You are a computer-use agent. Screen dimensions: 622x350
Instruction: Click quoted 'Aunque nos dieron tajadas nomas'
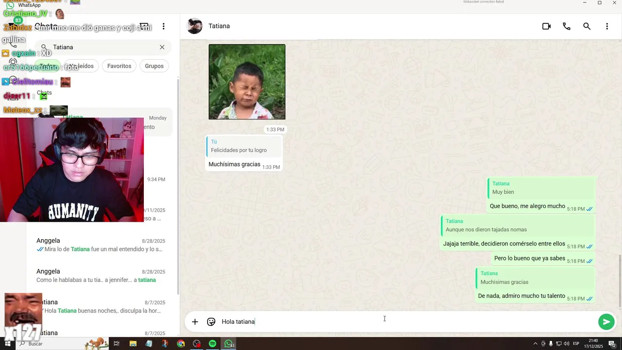point(518,226)
